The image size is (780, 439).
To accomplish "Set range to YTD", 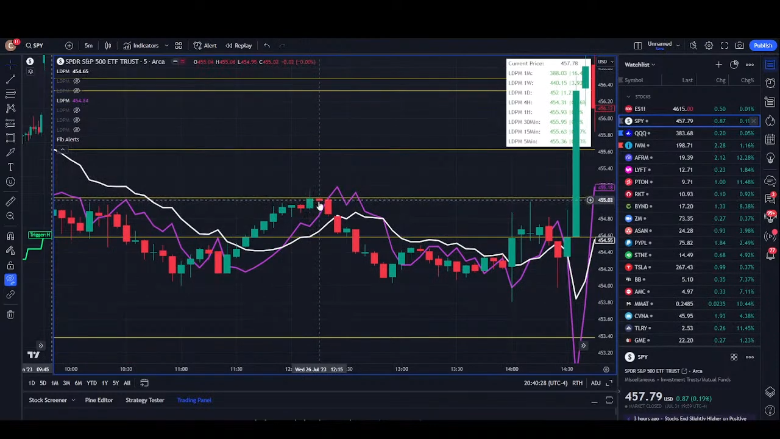I will tap(91, 383).
